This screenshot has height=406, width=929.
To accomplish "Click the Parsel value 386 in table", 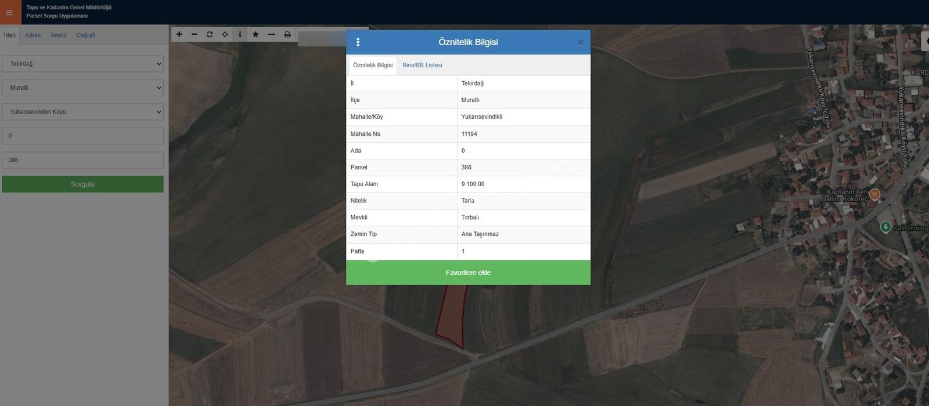I will pyautogui.click(x=466, y=168).
